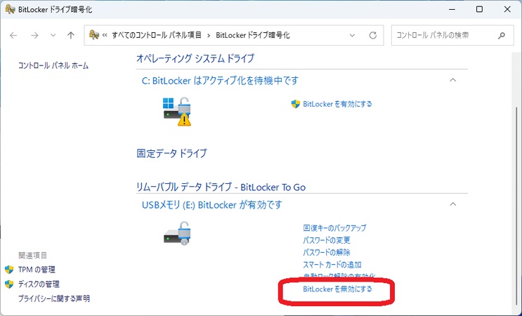Image resolution: width=522 pixels, height=316 pixels.
Task: Open コントロール パネル ホーム link
Action: click(53, 65)
